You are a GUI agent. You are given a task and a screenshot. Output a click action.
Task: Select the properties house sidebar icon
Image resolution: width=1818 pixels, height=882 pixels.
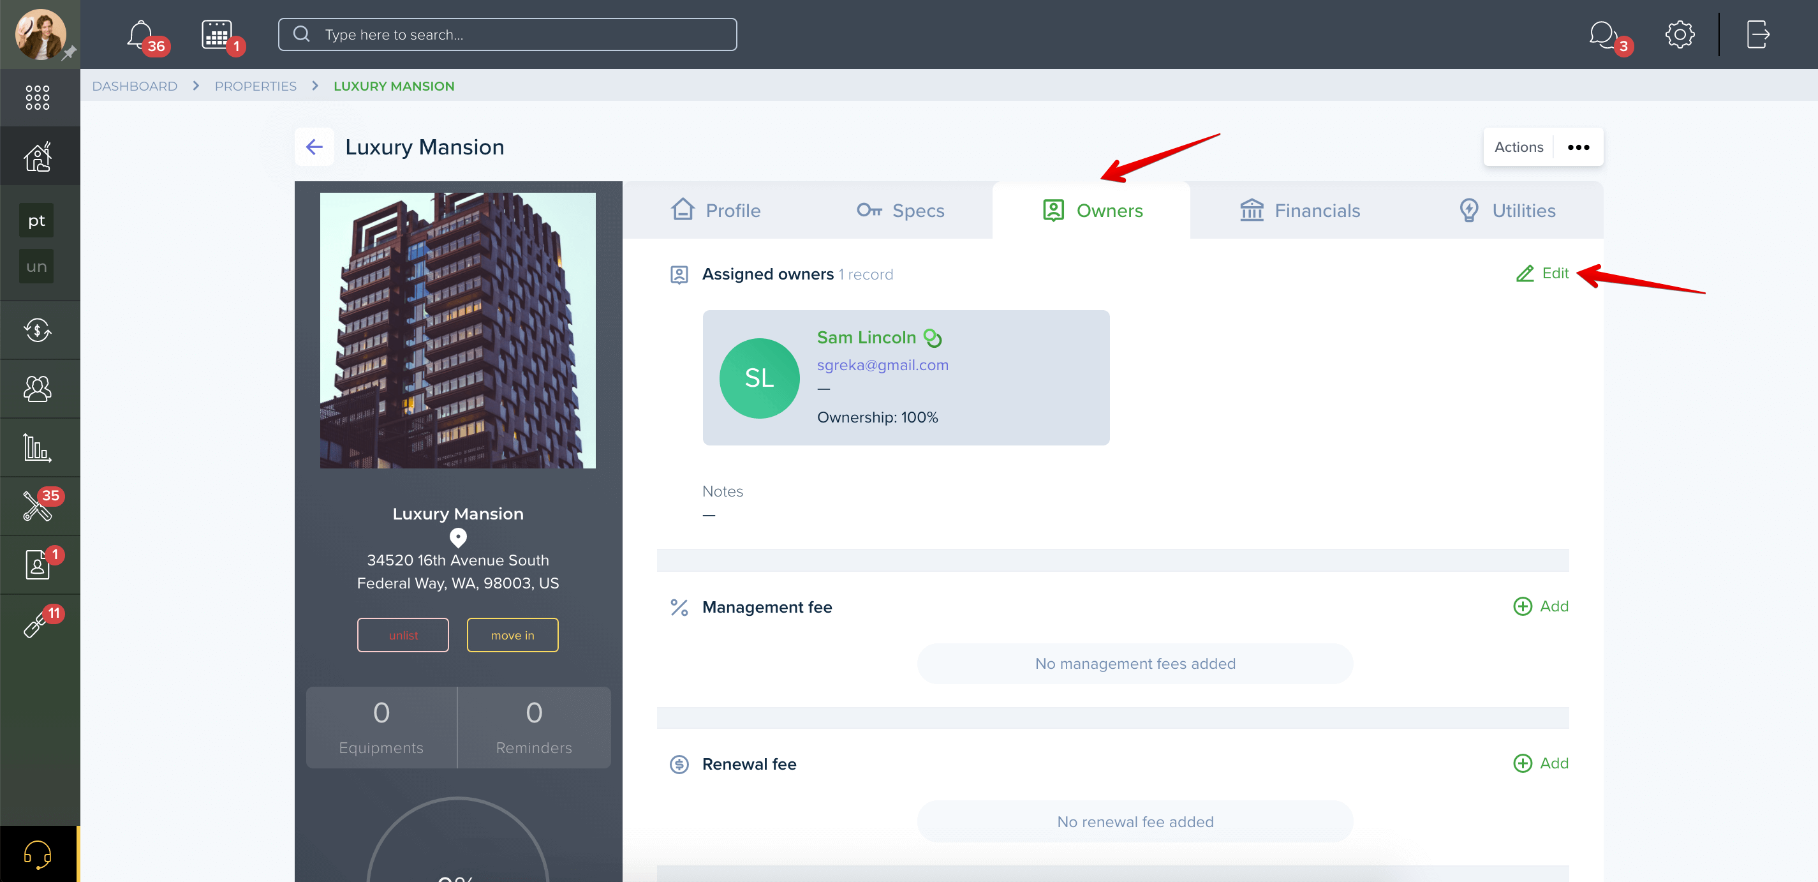coord(38,156)
